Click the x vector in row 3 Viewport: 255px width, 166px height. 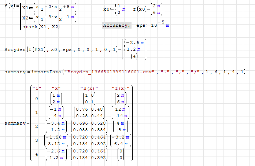coord(56,141)
